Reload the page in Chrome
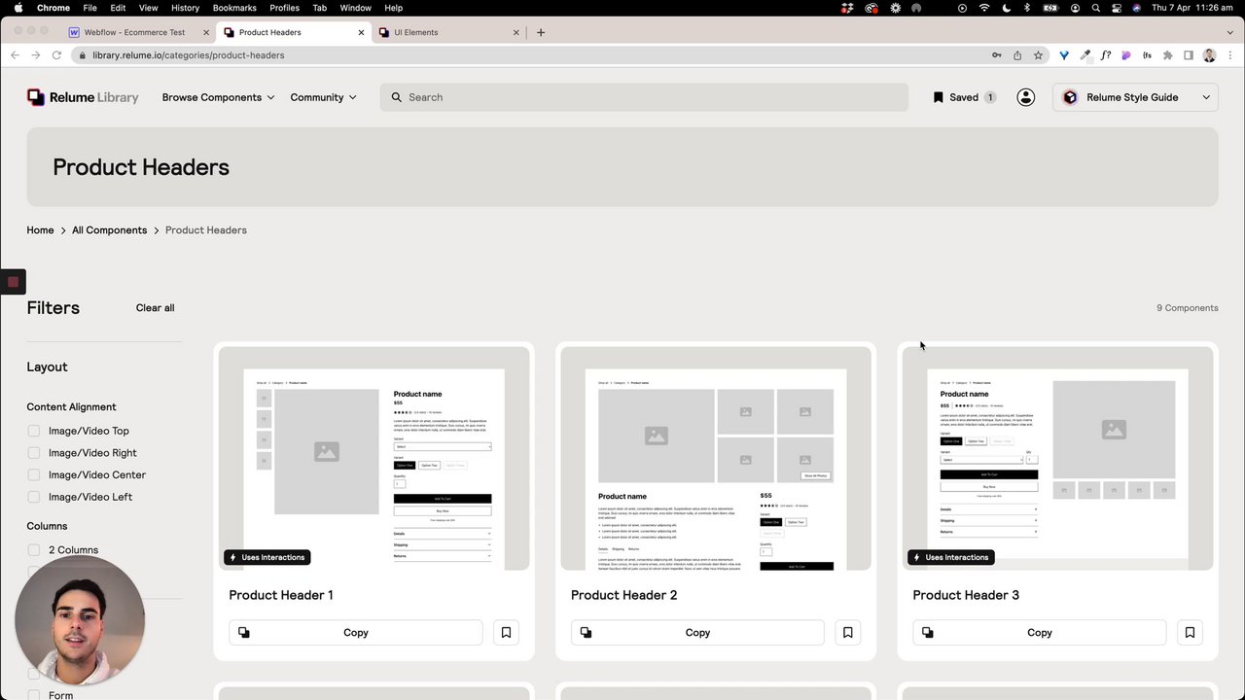The width and height of the screenshot is (1245, 700). coord(57,55)
